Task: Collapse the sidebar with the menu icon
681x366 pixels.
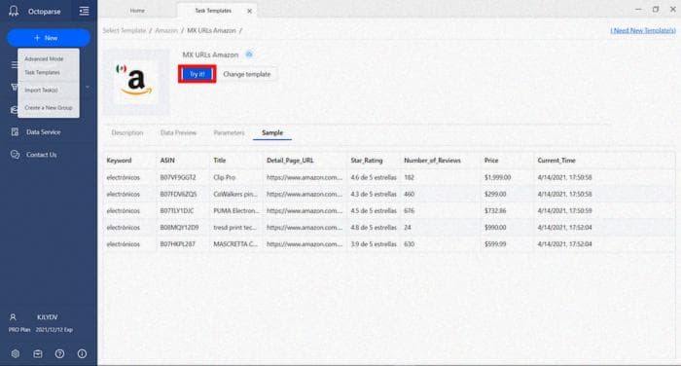Action: pyautogui.click(x=85, y=11)
